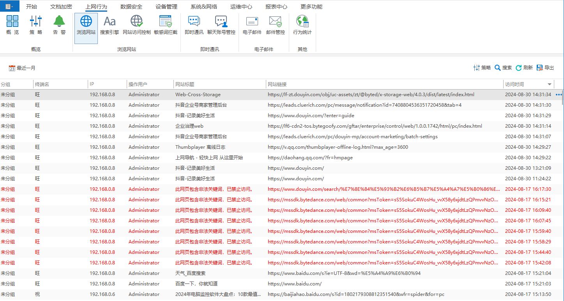Select the 祝 terminal name cell
The image size is (564, 301).
click(x=37, y=294)
